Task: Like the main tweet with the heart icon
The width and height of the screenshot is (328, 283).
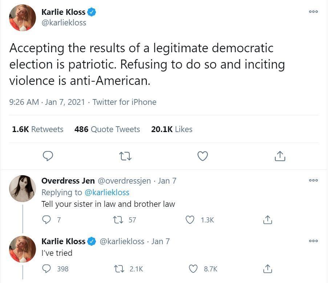Action: 203,156
